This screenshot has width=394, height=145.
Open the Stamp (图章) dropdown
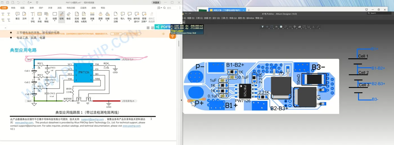click(x=100, y=16)
